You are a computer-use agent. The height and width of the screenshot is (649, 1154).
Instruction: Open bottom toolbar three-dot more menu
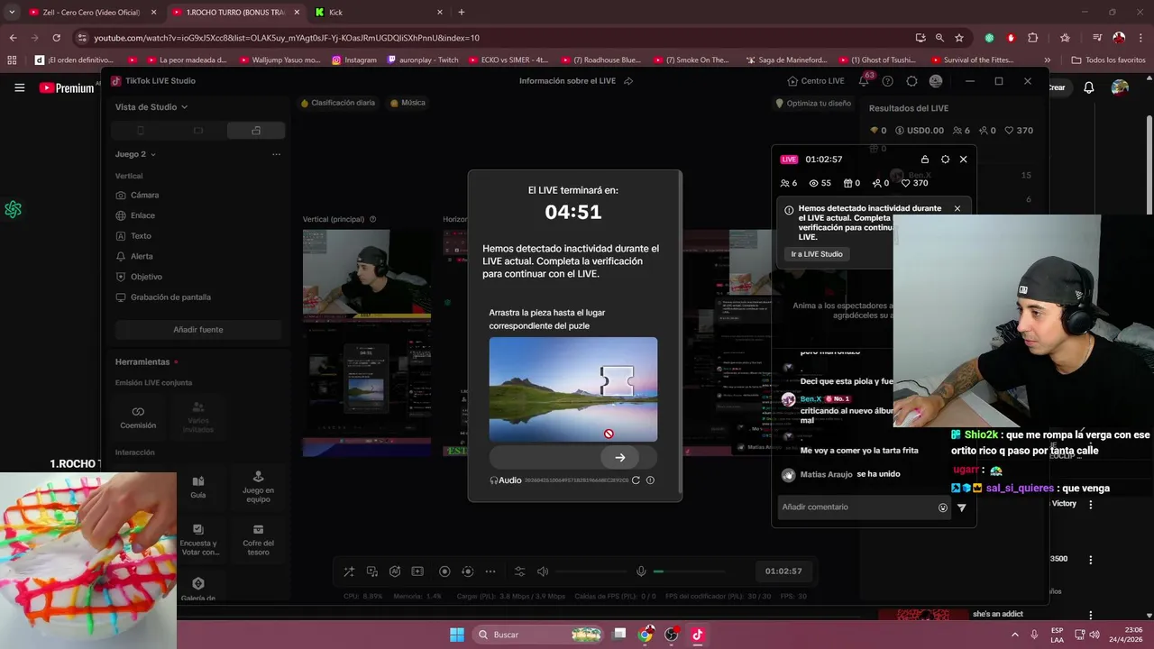point(490,571)
